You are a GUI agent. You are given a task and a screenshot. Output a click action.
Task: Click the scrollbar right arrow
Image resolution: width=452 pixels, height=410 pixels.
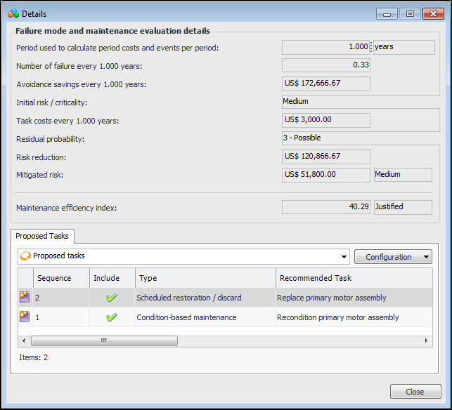pos(427,340)
